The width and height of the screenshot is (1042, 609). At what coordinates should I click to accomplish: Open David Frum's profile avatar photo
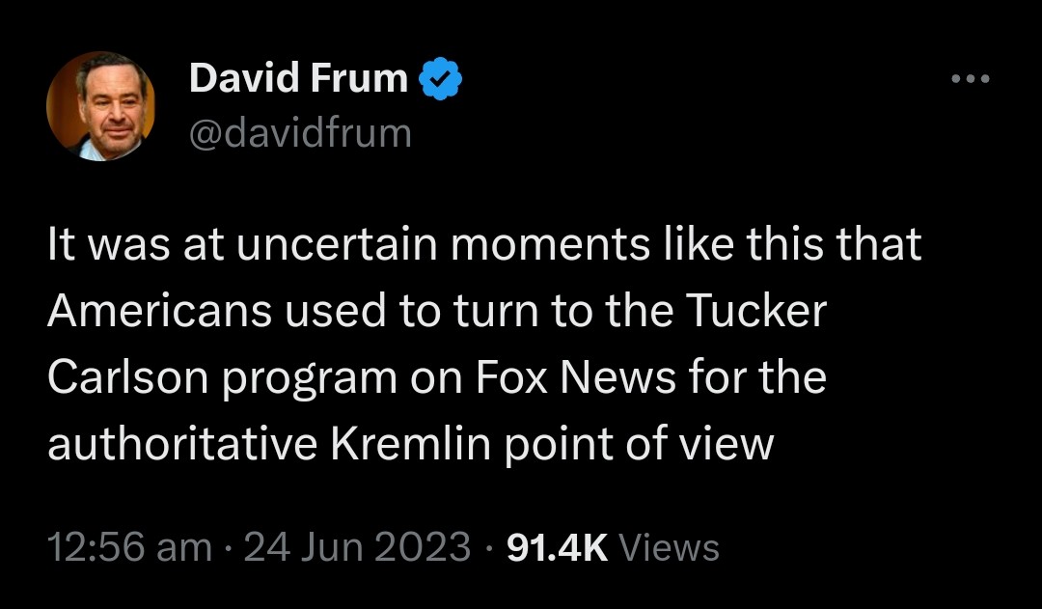101,105
